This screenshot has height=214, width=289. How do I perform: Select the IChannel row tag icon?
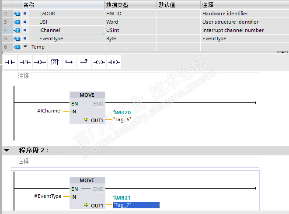[17, 30]
